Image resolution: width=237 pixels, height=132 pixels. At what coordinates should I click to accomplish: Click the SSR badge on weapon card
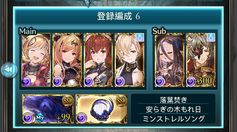click(x=121, y=101)
